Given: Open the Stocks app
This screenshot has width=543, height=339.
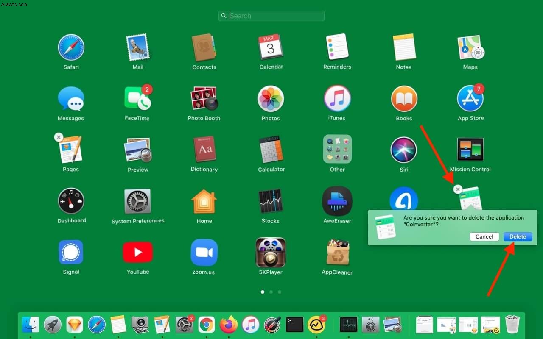Looking at the screenshot, I should (x=271, y=201).
